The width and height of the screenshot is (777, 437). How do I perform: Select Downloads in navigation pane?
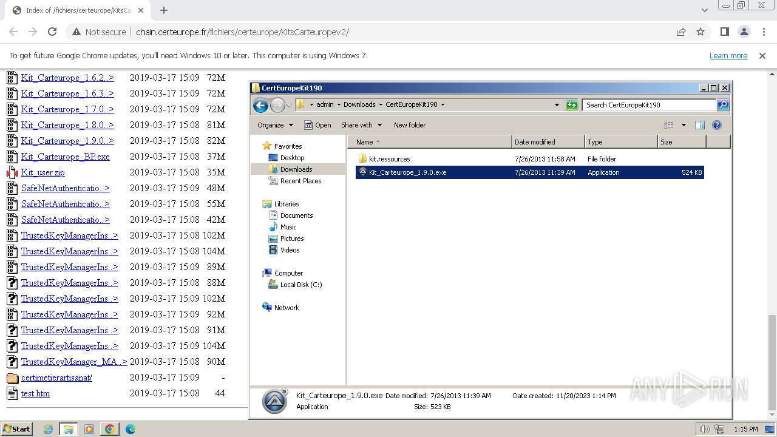coord(296,169)
